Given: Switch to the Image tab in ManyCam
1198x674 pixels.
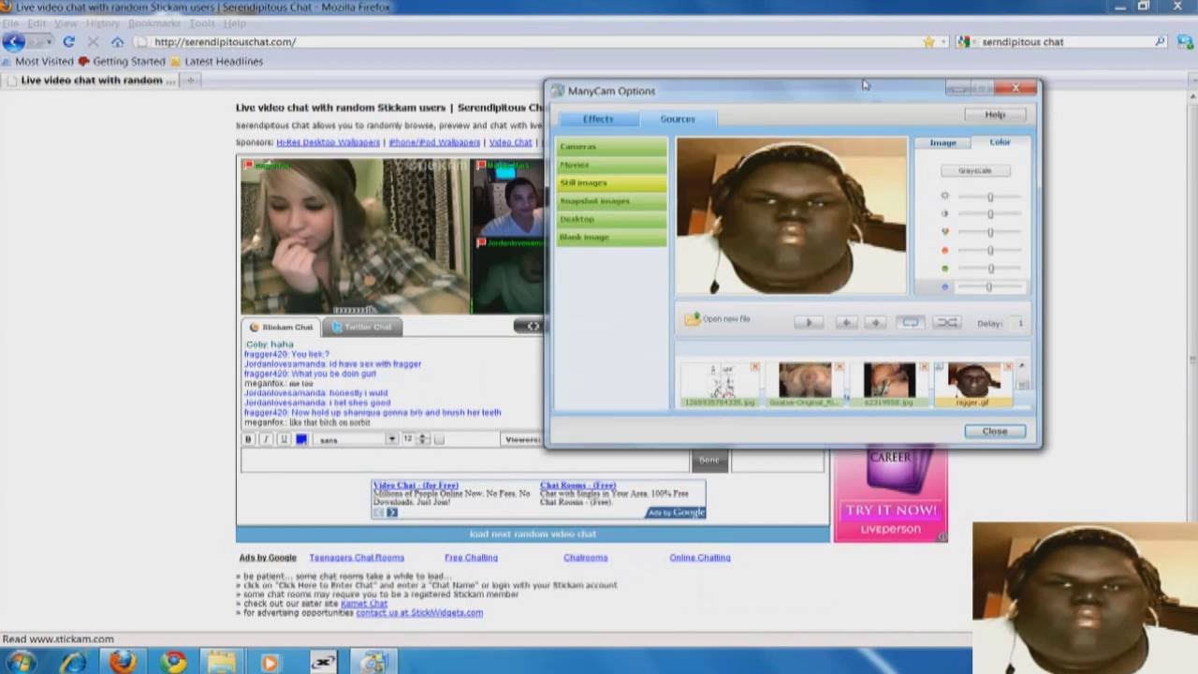Looking at the screenshot, I should 942,142.
